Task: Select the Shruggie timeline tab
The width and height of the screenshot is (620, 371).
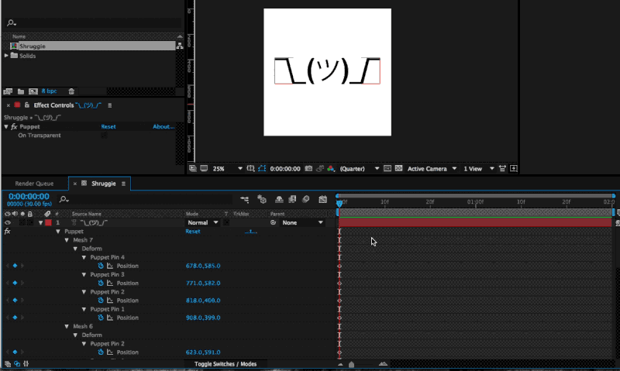Action: [x=104, y=184]
